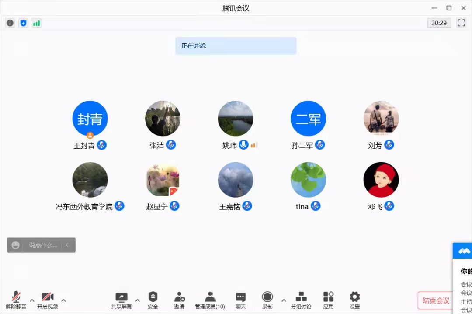Open the Security (安全) menu
472x314 pixels.
click(153, 300)
